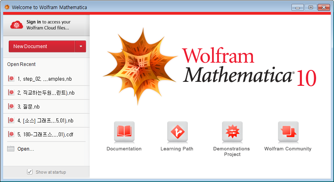Click the folder icon next to Open...

click(11, 149)
